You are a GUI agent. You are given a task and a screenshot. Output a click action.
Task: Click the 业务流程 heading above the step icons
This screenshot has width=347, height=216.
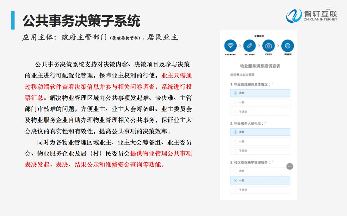pos(259,36)
